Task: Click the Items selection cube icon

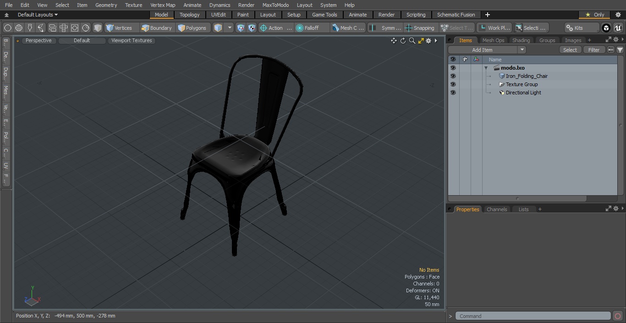Action: pos(218,28)
